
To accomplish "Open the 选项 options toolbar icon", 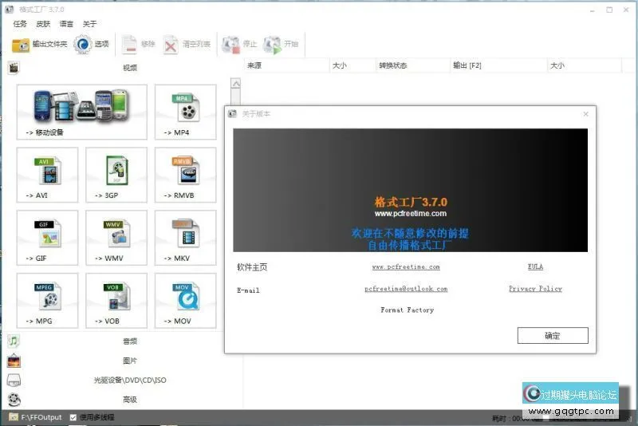I will pyautogui.click(x=83, y=44).
